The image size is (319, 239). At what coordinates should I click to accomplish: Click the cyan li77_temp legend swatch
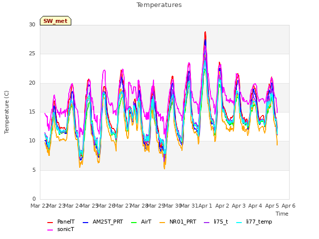coord(239,223)
